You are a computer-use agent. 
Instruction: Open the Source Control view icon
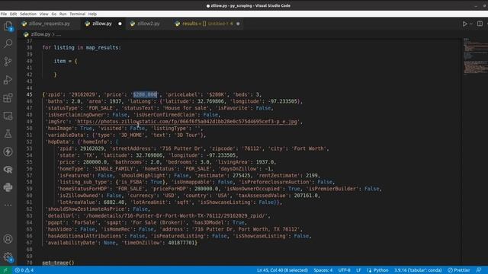point(8,61)
